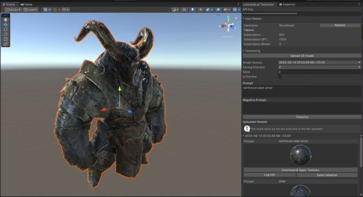Toggle the scene view rotation lock
363x197 pixels.
click(x=236, y=18)
